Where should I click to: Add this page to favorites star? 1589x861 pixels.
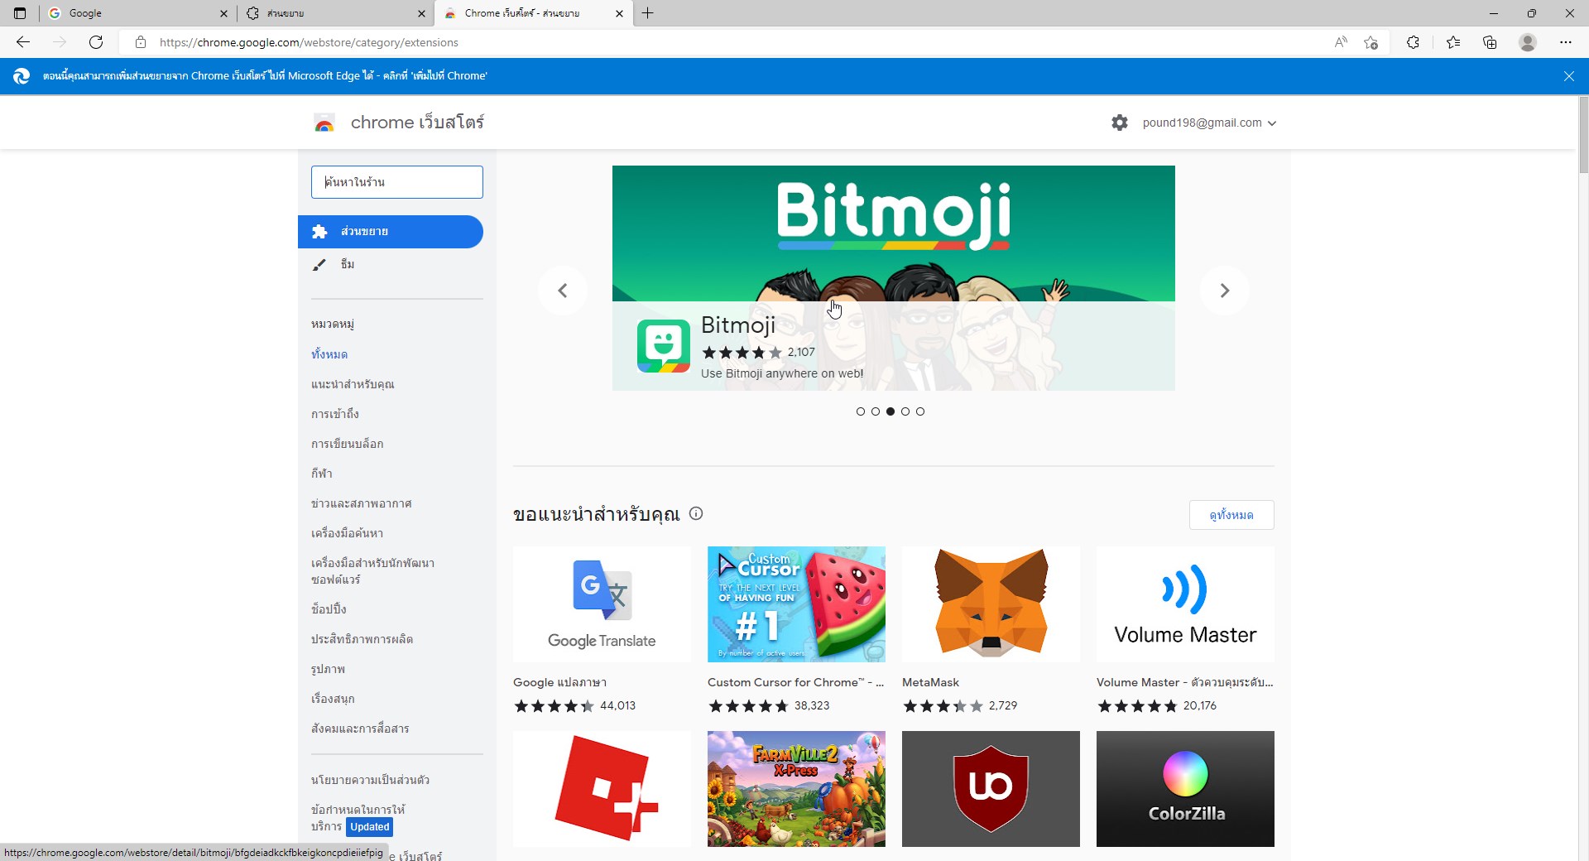[1371, 42]
